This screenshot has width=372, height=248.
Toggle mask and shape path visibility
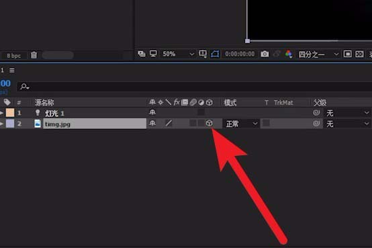[x=215, y=54]
